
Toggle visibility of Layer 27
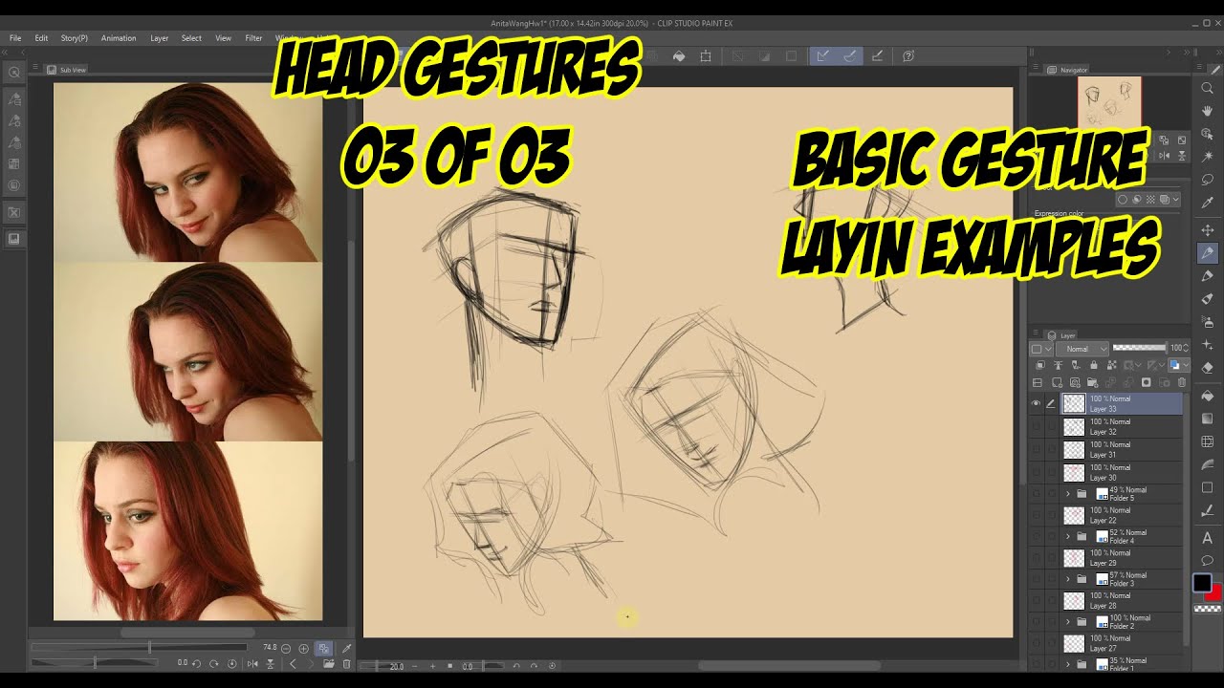coord(1036,644)
